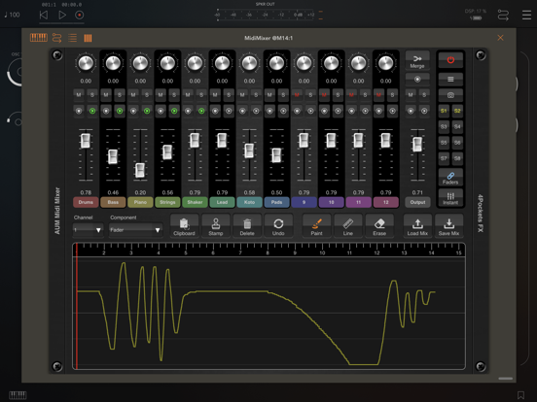Select the Stamp tool
The width and height of the screenshot is (537, 402).
[x=216, y=226]
